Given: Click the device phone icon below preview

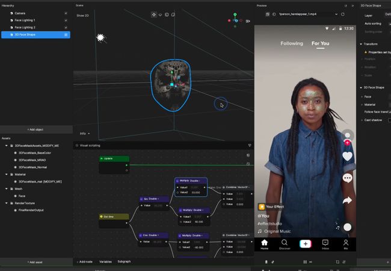Looking at the screenshot, I should (x=266, y=262).
